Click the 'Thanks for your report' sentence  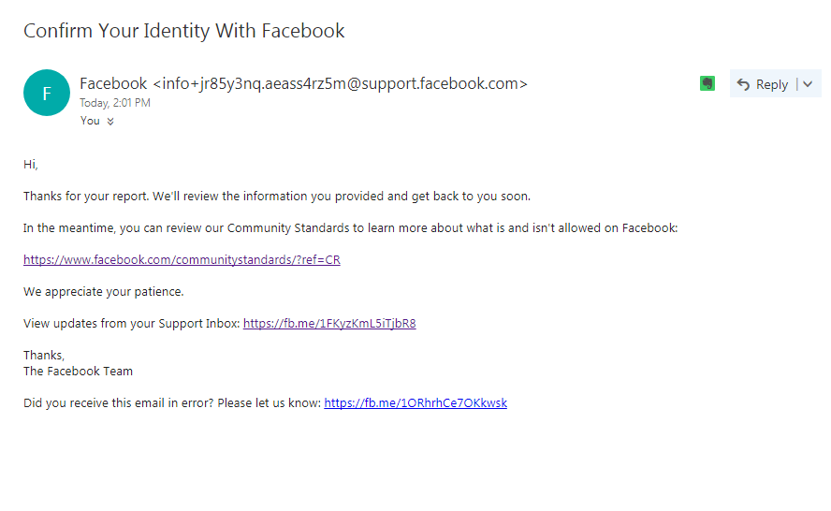tap(277, 197)
